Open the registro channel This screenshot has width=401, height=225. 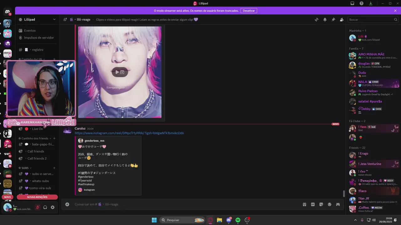coord(37,50)
